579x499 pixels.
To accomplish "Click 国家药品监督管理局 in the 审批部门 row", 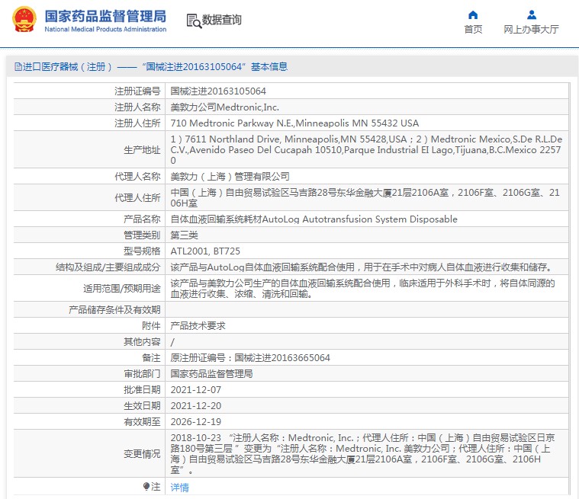I will pyautogui.click(x=211, y=374).
